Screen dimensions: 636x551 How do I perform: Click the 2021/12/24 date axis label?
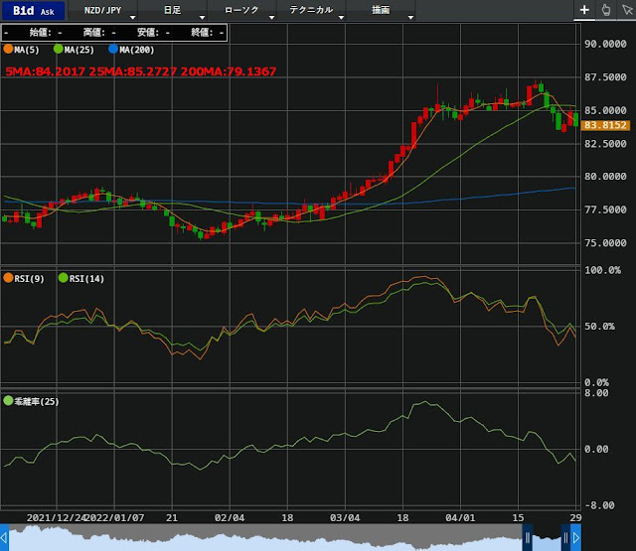point(57,518)
